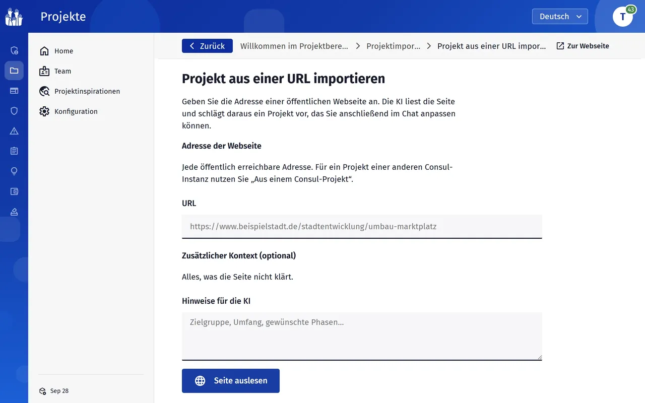Focus the URL input field

click(x=362, y=226)
